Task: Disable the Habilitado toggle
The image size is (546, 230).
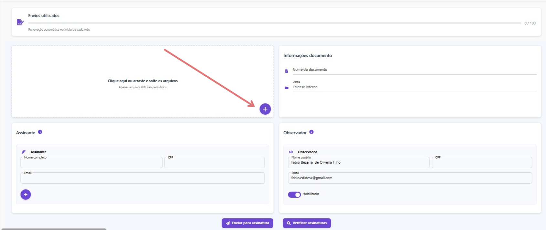Action: [x=294, y=195]
